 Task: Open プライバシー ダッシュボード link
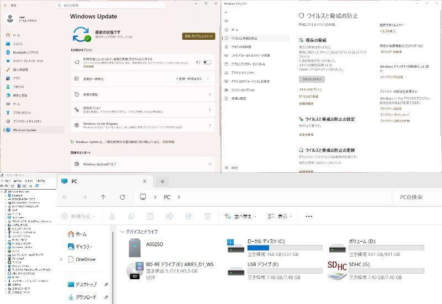(394, 115)
